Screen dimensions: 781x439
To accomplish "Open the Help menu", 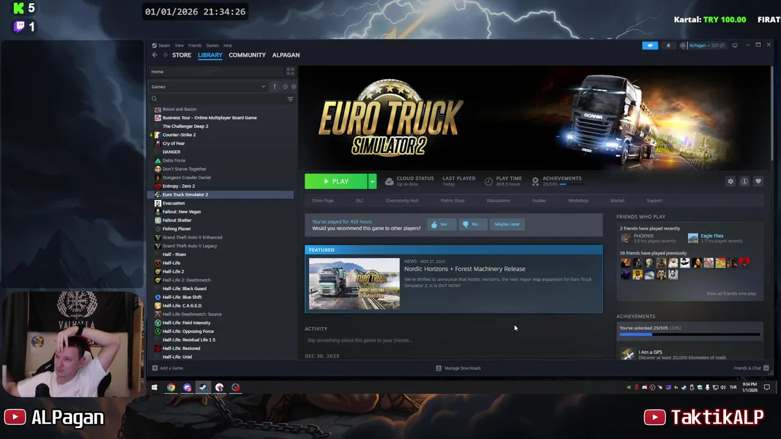I will 228,45.
